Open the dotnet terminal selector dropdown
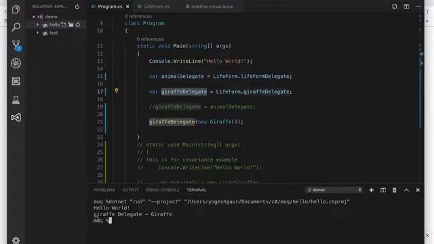 click(334, 190)
